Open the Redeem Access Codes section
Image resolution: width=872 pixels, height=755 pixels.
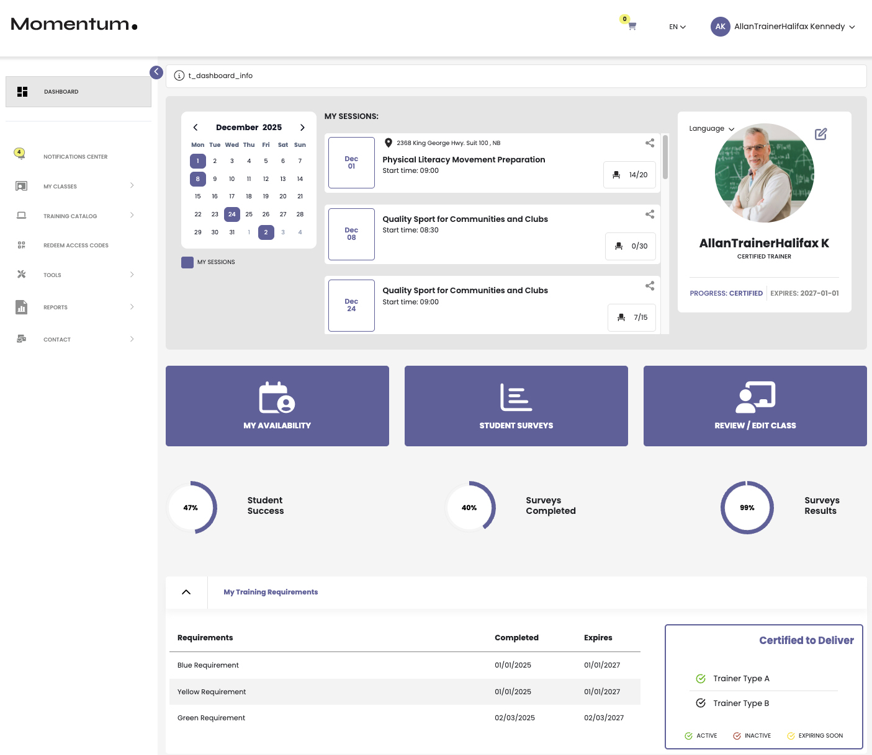coord(76,245)
